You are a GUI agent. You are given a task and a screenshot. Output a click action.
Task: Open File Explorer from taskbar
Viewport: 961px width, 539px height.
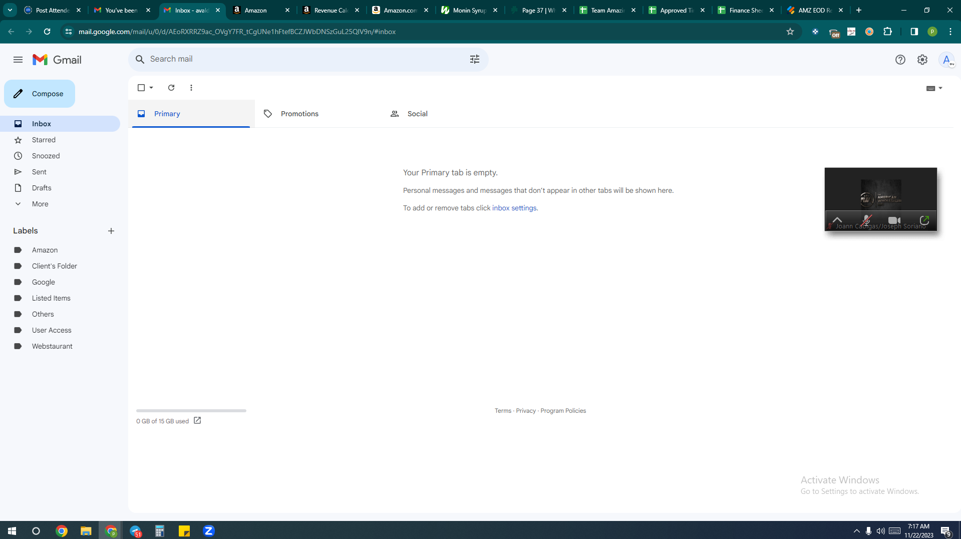click(x=86, y=530)
